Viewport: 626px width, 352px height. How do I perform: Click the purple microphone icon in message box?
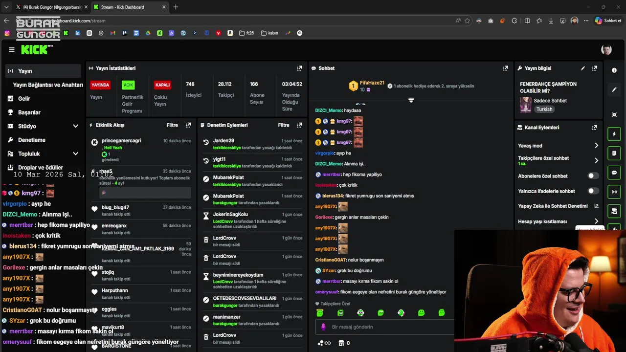click(323, 327)
